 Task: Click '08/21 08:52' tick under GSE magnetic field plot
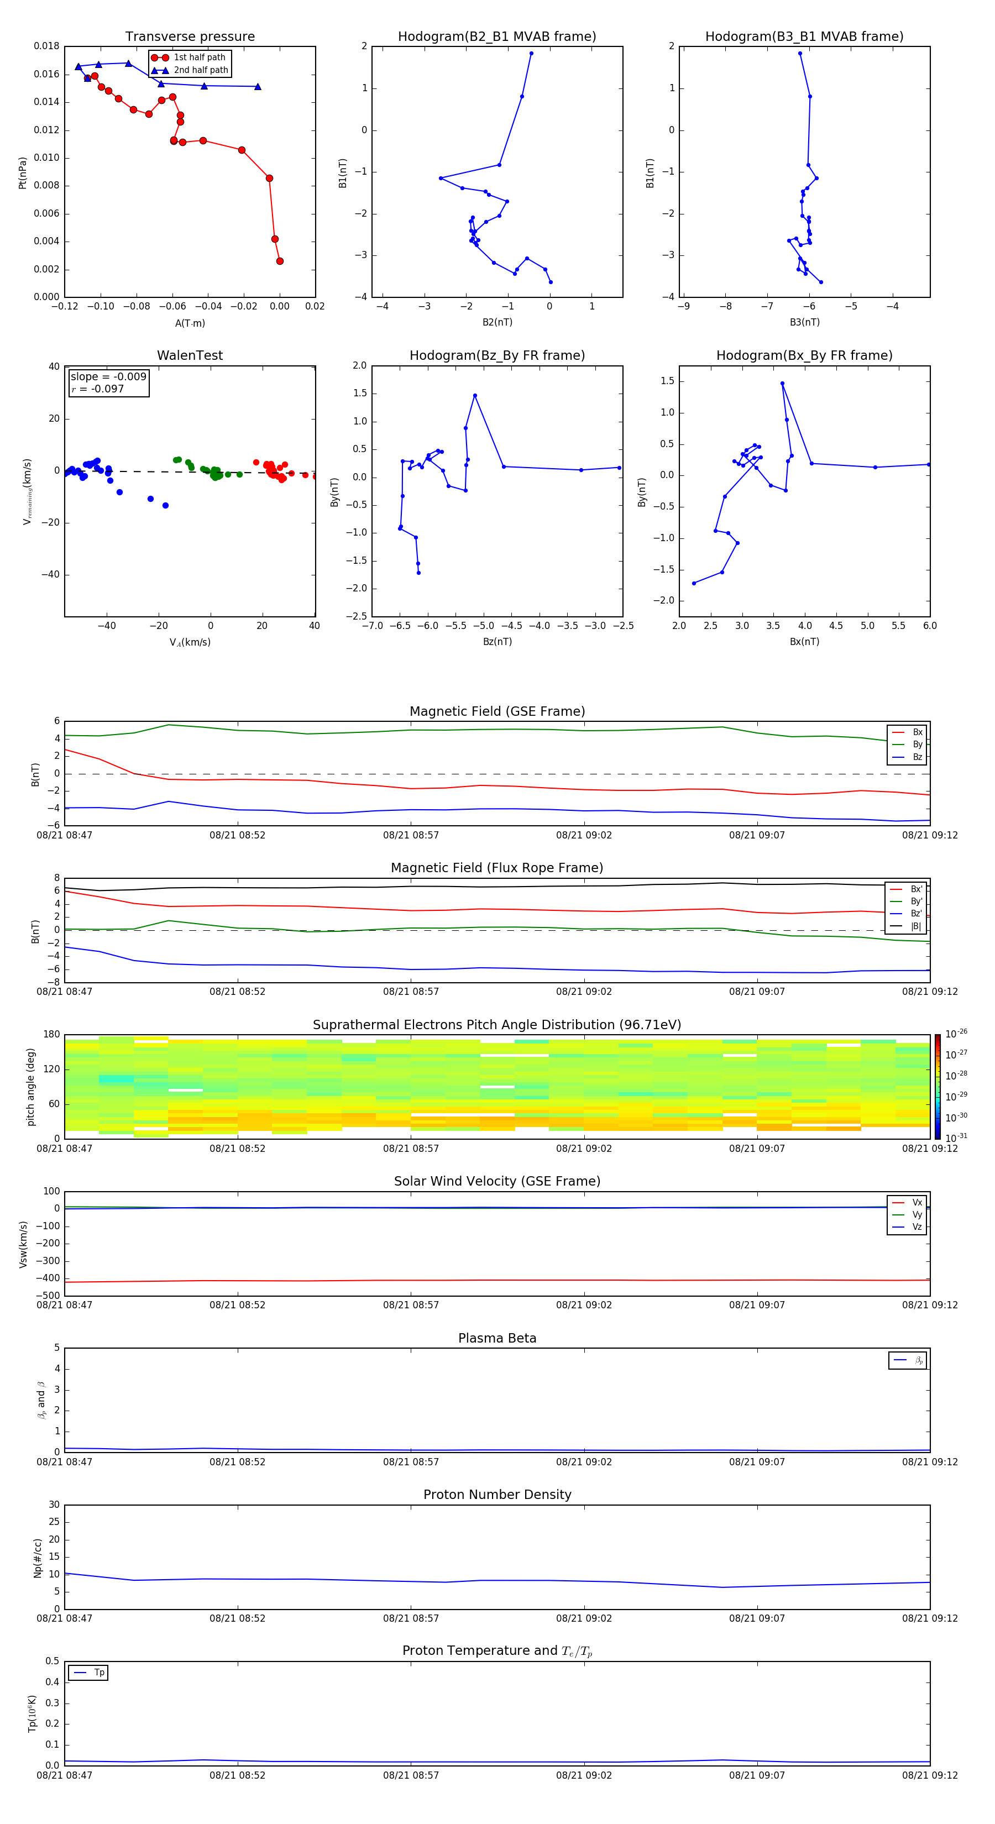[237, 836]
